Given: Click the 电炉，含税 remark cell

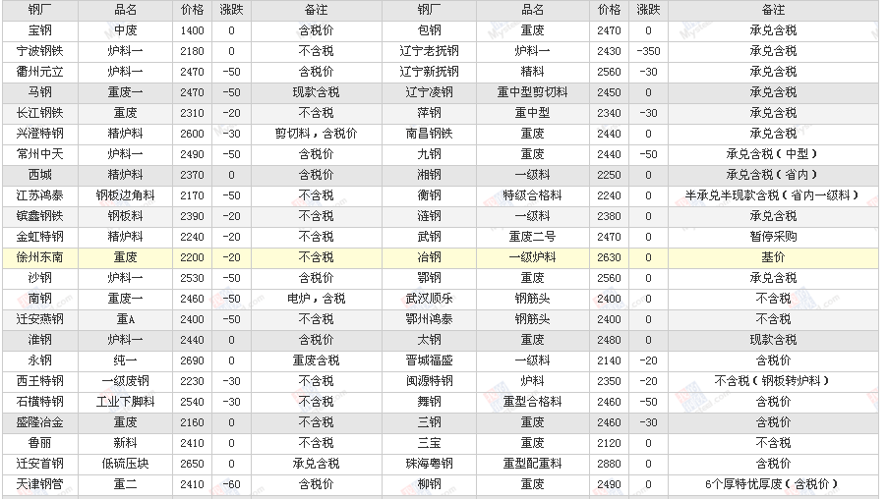Looking at the screenshot, I should point(316,299).
